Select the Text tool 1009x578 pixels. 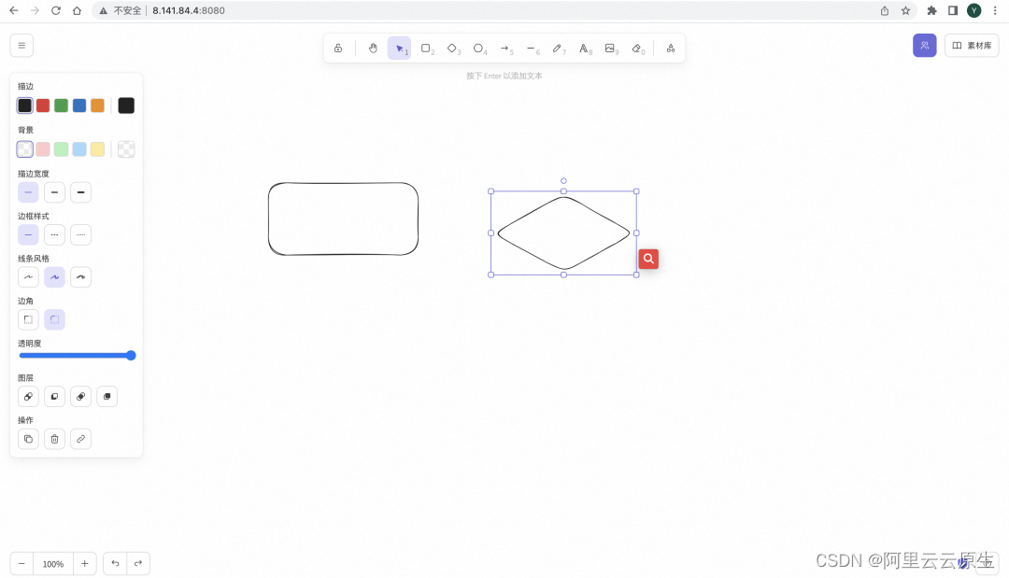(x=584, y=48)
